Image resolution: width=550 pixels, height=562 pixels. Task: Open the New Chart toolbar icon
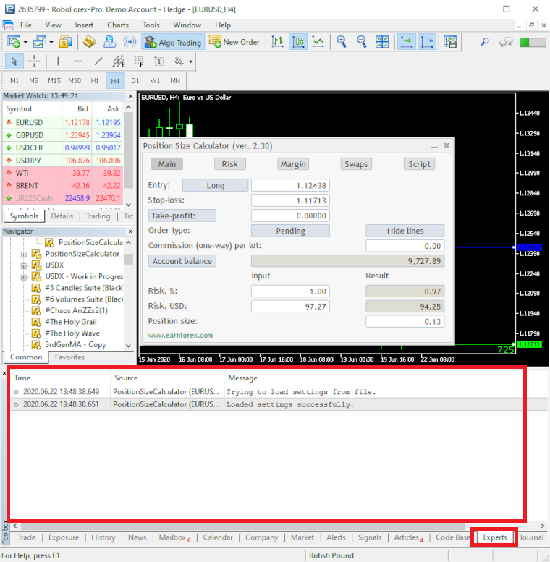coord(14,42)
